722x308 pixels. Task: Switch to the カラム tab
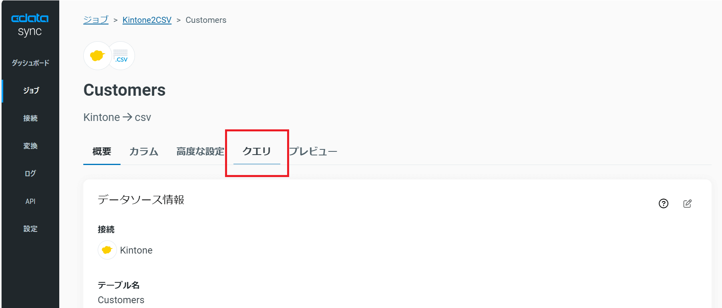coord(144,151)
